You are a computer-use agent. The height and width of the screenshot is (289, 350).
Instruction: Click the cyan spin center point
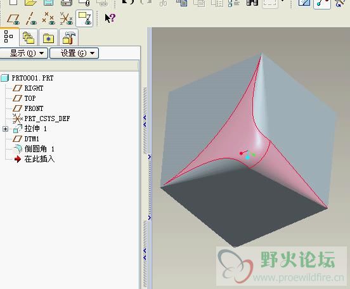pos(247,158)
